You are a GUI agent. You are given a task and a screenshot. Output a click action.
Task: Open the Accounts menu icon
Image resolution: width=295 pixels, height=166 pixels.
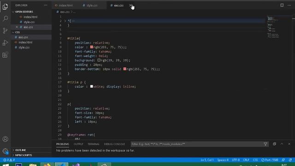(5, 139)
